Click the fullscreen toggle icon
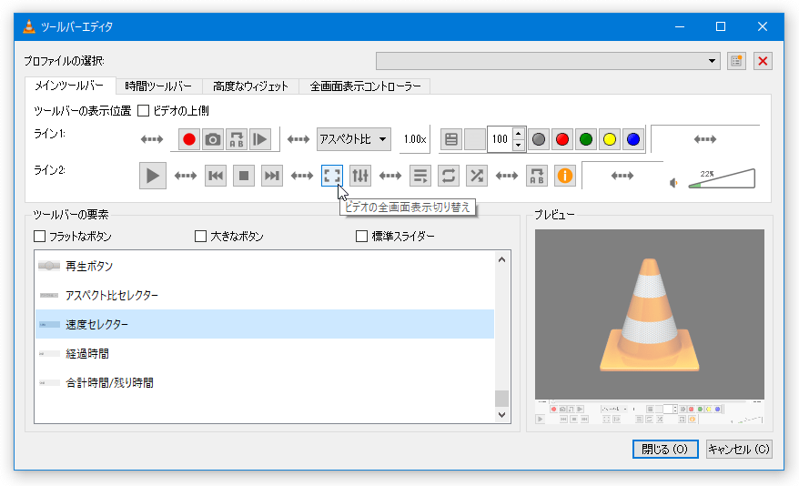This screenshot has height=486, width=799. point(332,176)
